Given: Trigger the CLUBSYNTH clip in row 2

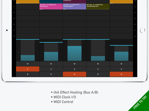Looking at the screenshot, I should 74,2.
